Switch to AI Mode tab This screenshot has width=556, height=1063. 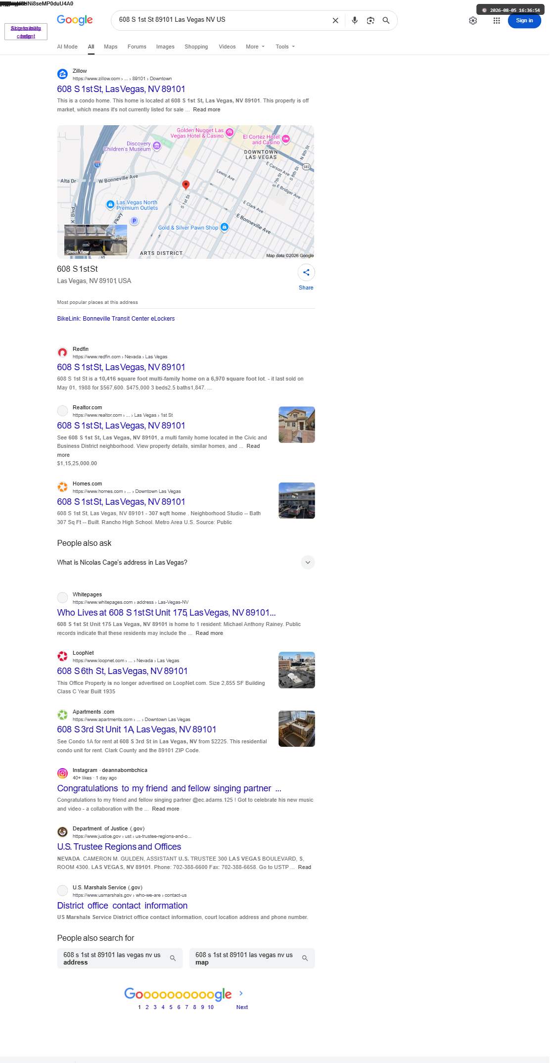[67, 47]
